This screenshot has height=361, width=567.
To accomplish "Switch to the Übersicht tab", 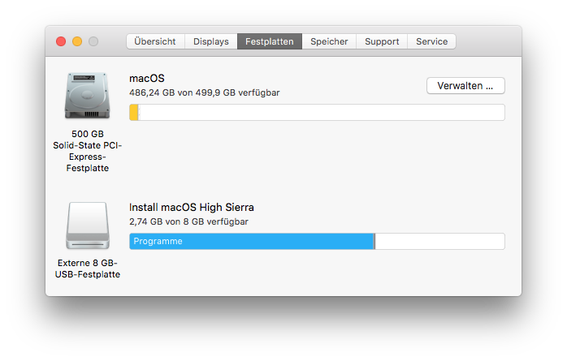I will point(155,41).
